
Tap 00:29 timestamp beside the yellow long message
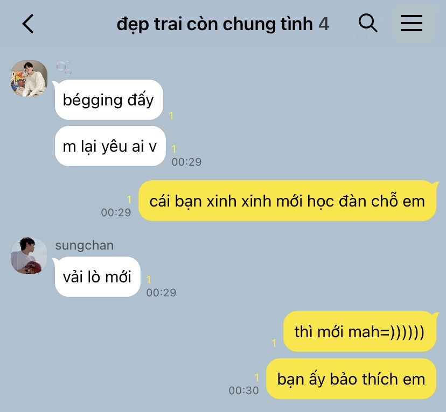[116, 212]
